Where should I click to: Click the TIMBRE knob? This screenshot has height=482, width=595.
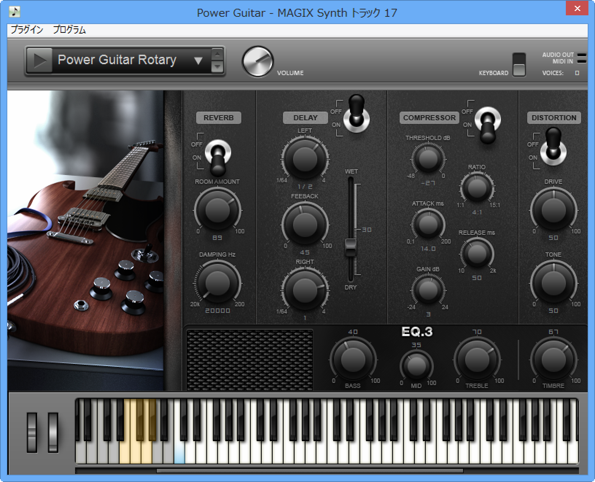tap(553, 359)
